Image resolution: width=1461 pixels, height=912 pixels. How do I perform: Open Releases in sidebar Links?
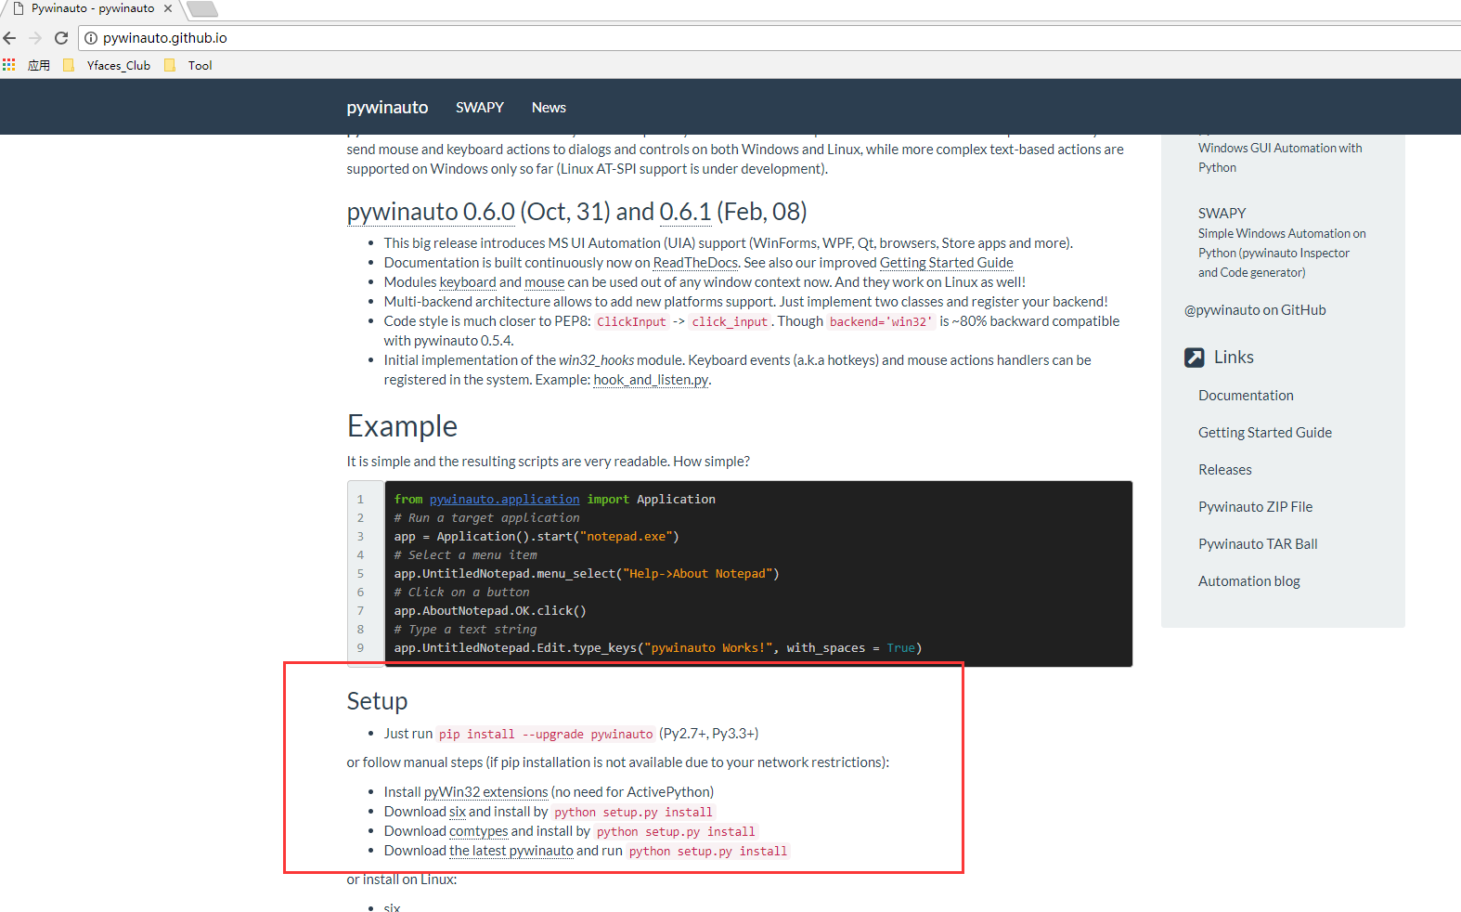pyautogui.click(x=1225, y=470)
